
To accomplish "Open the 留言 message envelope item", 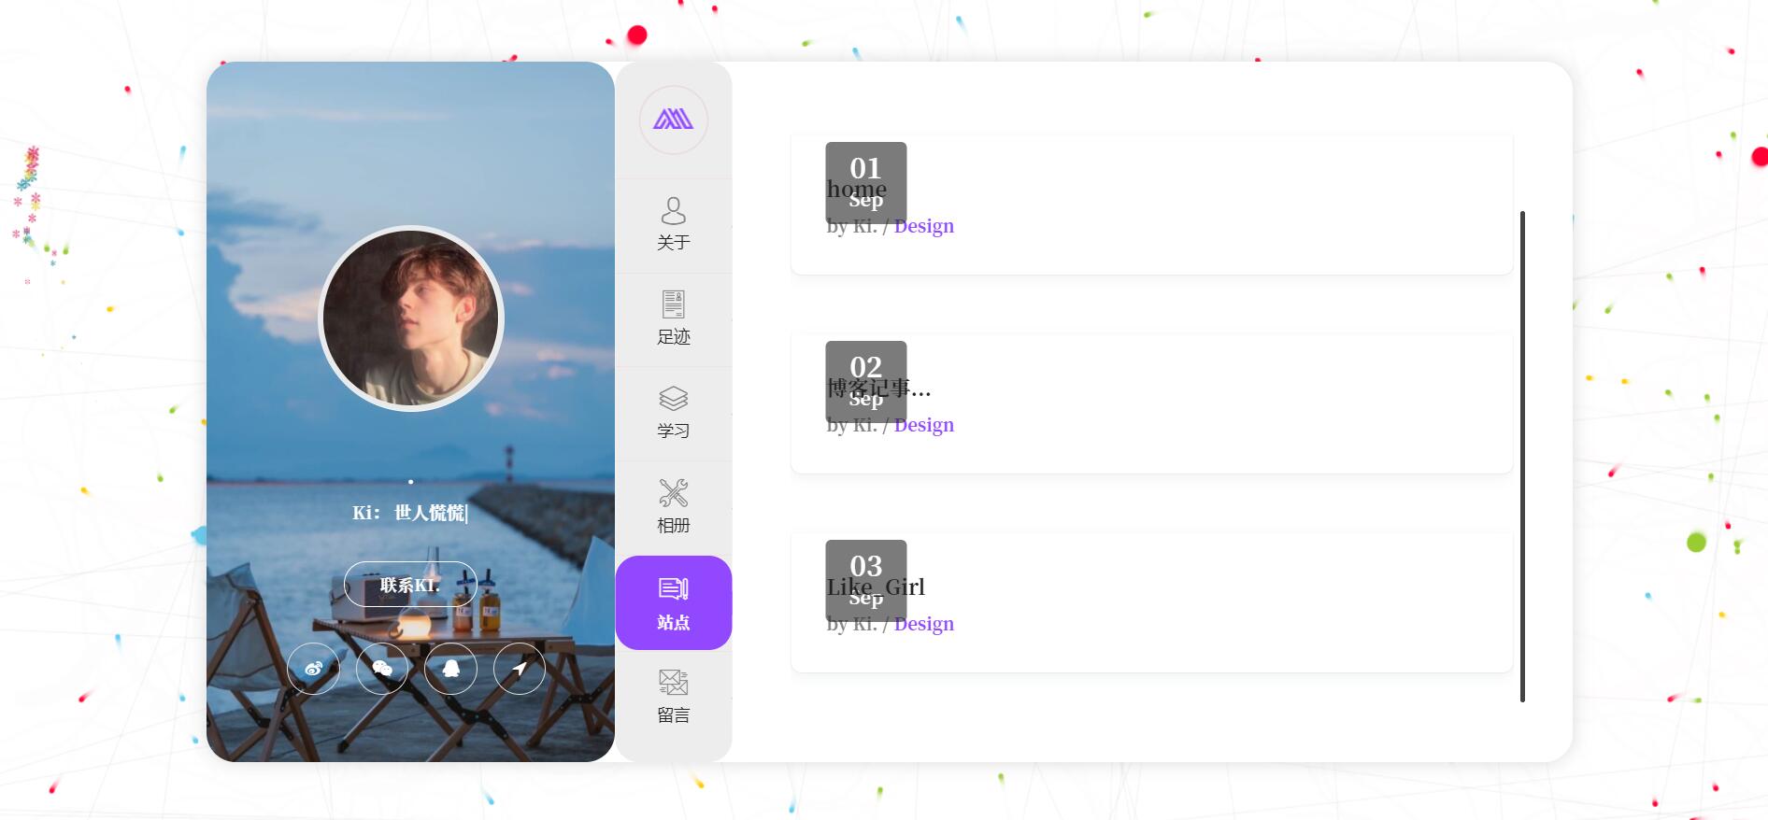I will click(673, 697).
